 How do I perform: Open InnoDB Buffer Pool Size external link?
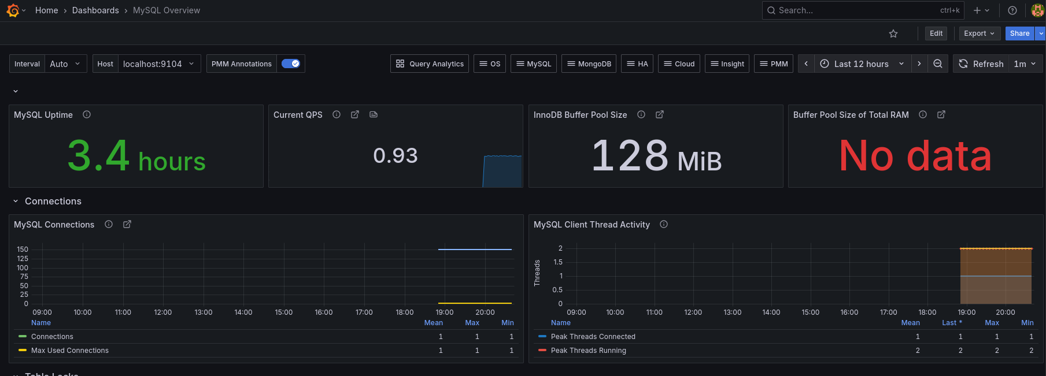tap(660, 114)
